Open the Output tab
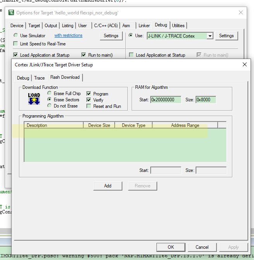The width and height of the screenshot is (254, 260). (51, 26)
